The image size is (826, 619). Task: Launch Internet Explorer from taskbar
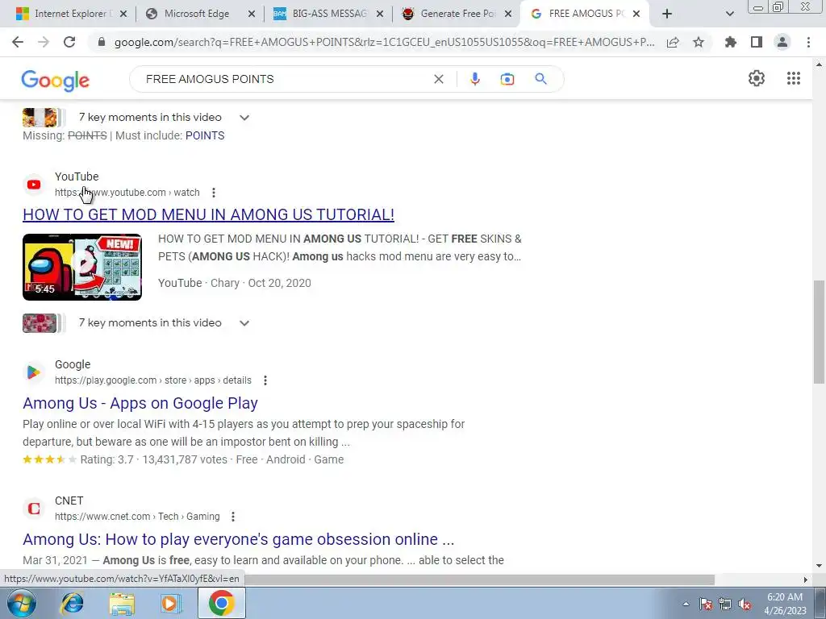[72, 603]
